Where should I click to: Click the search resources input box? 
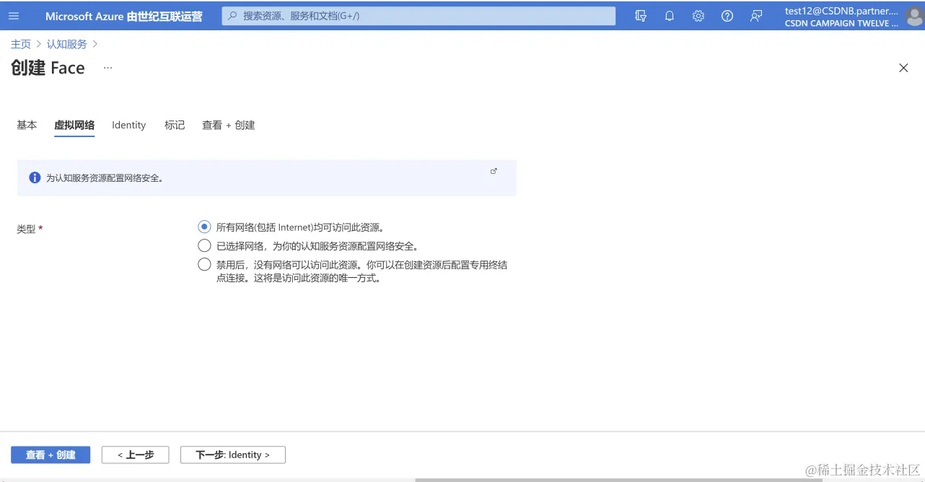418,16
